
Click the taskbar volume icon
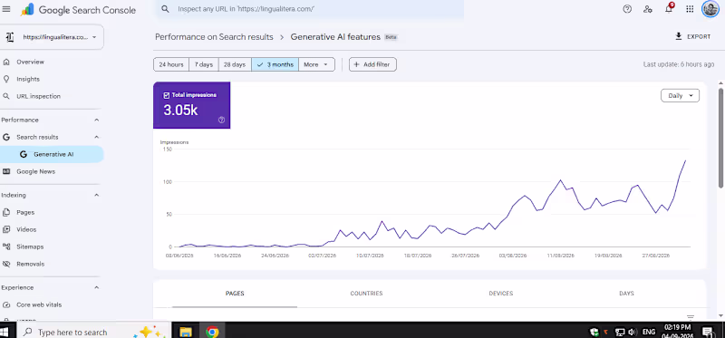click(633, 332)
